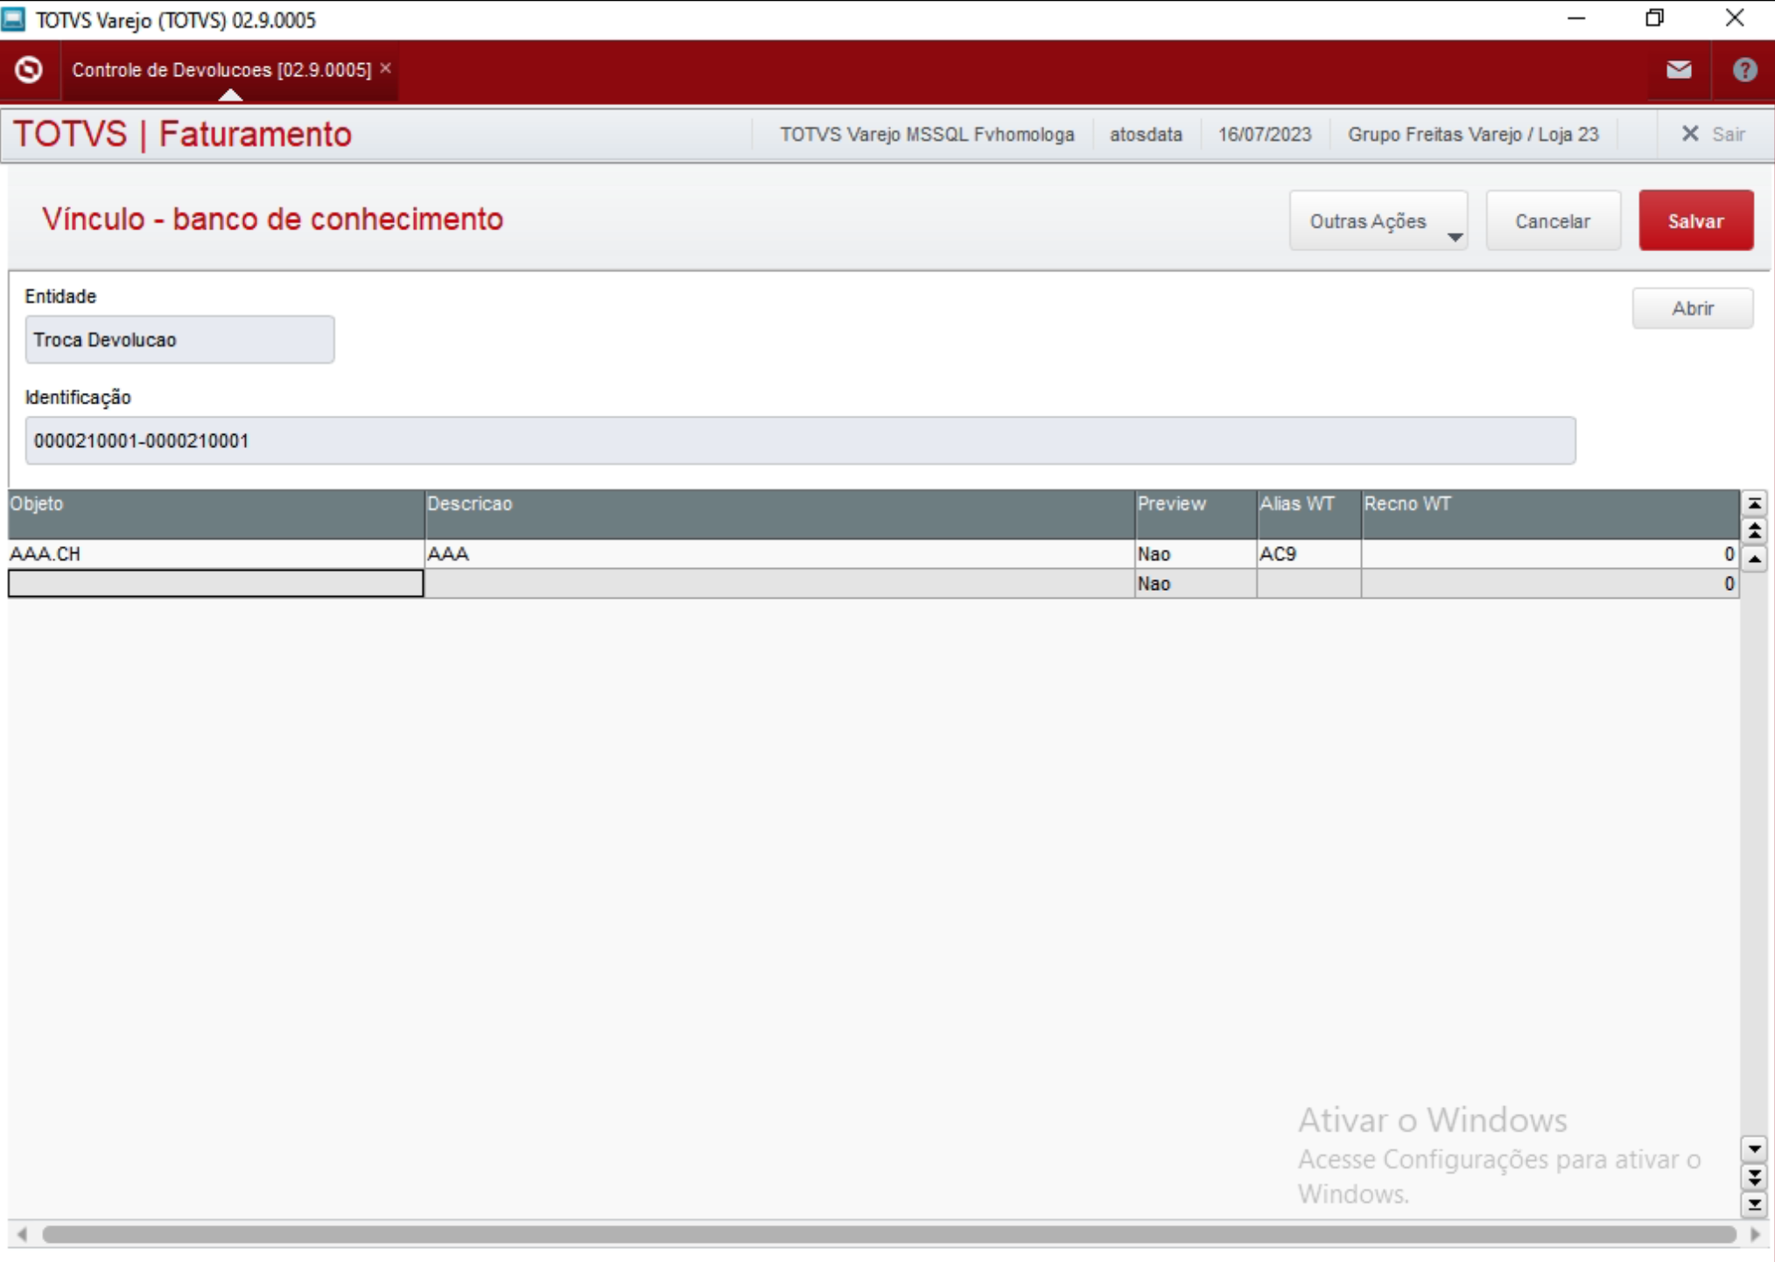Click the Sair exit button

coord(1714,134)
